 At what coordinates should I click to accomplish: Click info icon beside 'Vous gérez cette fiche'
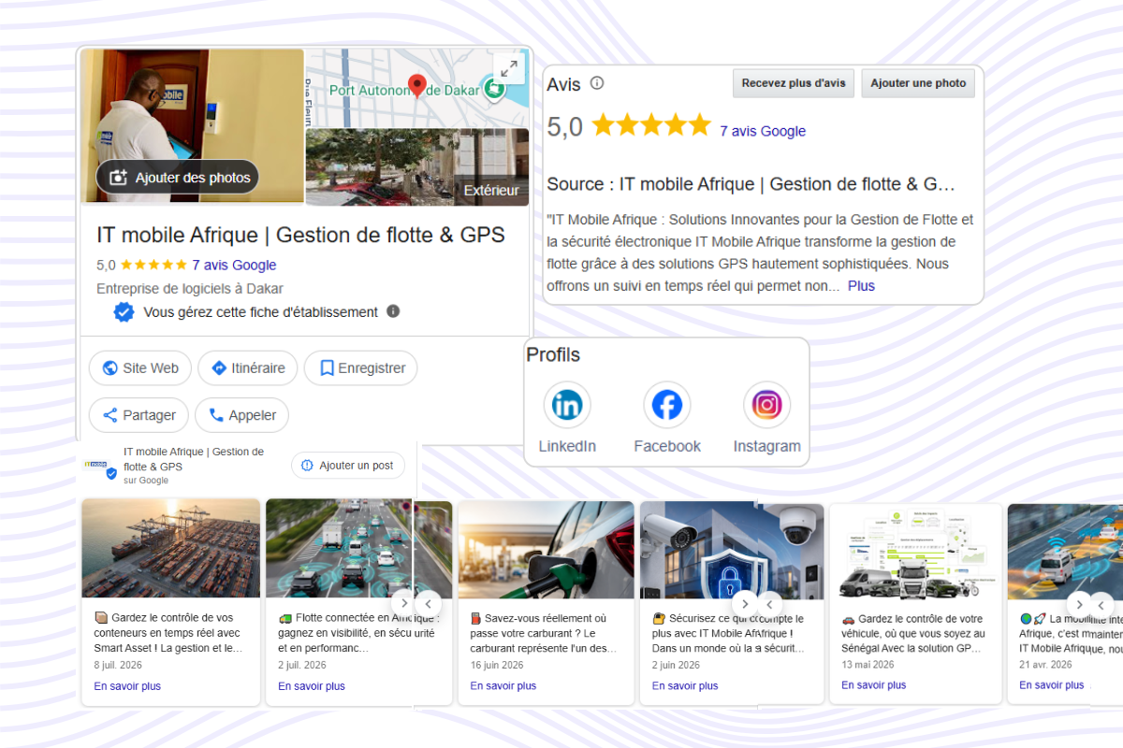coord(393,311)
